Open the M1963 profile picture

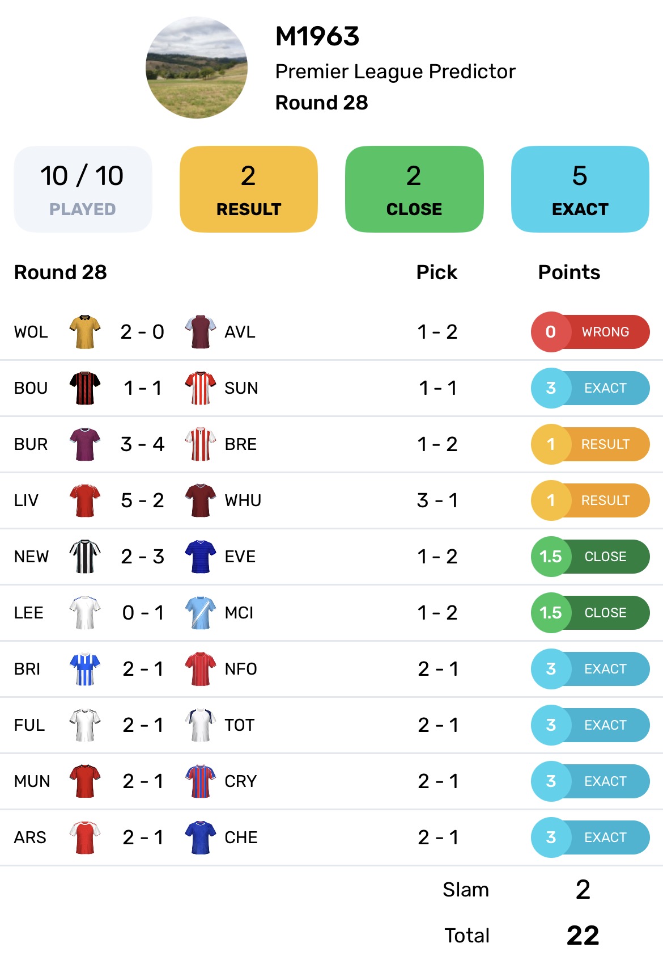pyautogui.click(x=197, y=68)
